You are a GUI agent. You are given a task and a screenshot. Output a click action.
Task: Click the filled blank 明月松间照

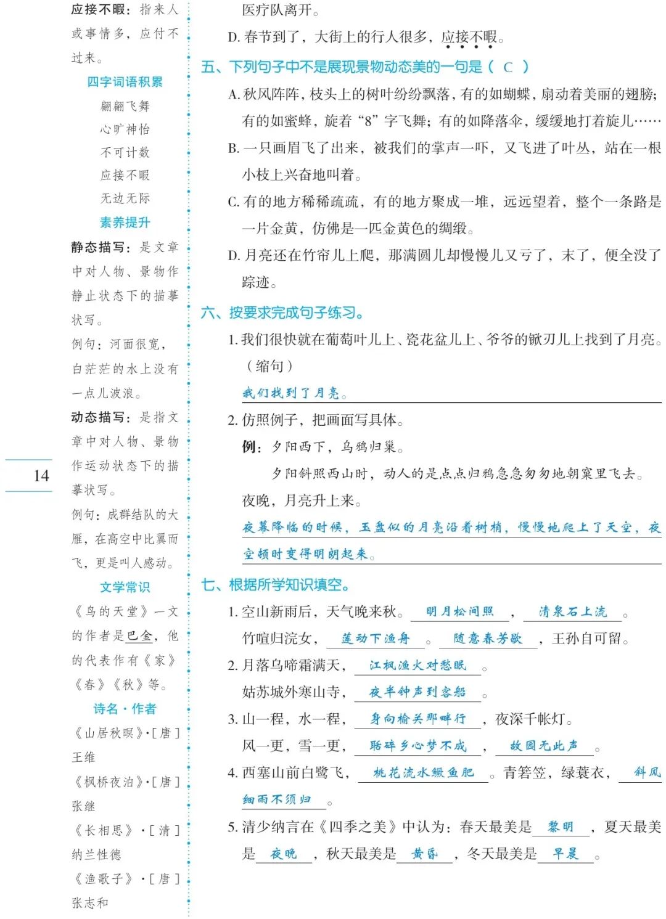coord(460,611)
